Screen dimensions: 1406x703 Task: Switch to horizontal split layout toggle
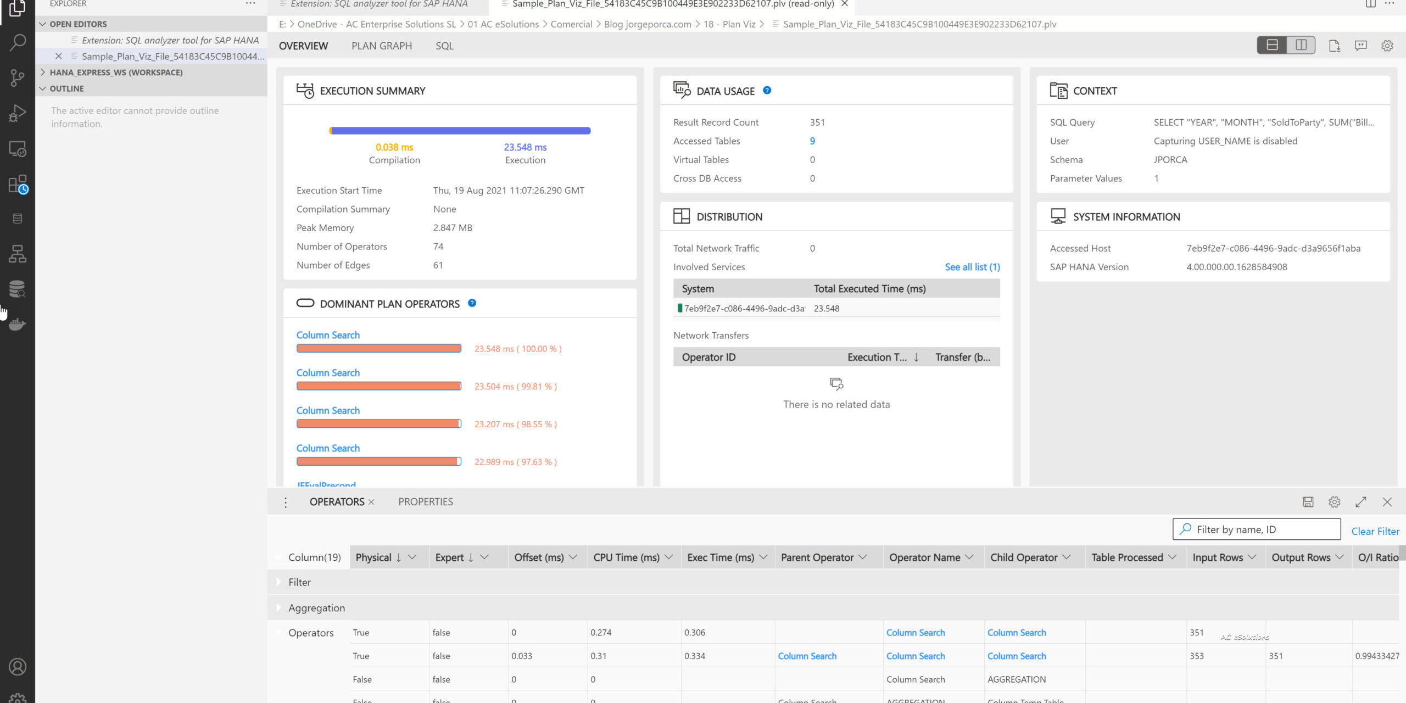pos(1272,45)
